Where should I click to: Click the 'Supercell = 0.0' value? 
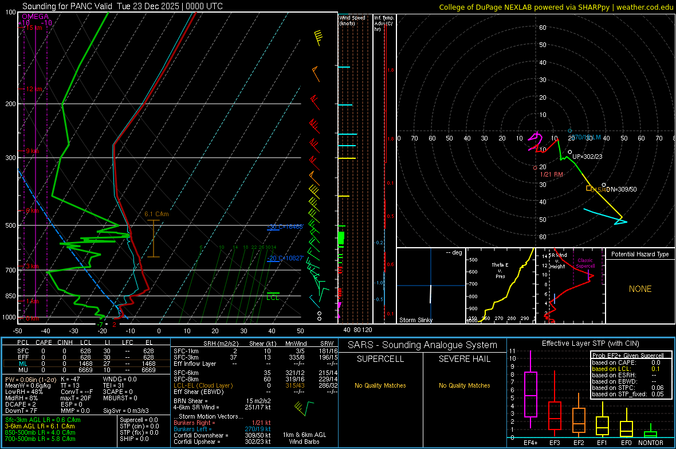point(139,420)
